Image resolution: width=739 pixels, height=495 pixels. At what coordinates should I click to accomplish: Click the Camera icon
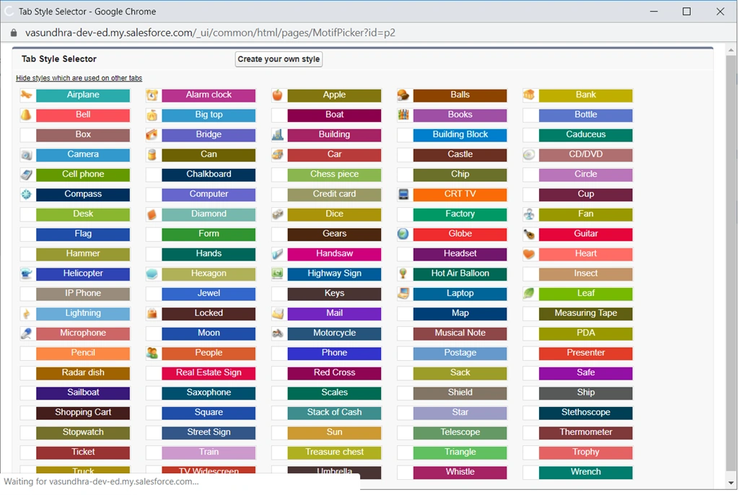point(27,154)
